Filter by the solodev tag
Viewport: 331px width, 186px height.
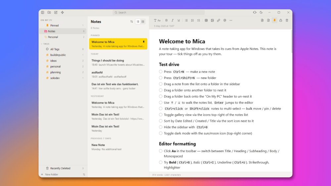pyautogui.click(x=63, y=78)
